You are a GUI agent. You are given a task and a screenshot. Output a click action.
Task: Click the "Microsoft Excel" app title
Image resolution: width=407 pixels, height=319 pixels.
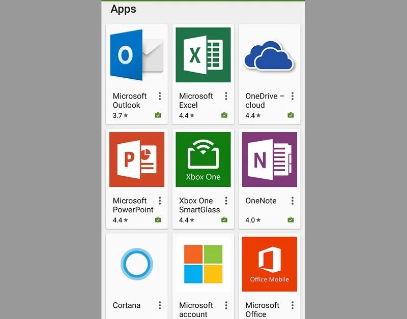[x=196, y=101]
